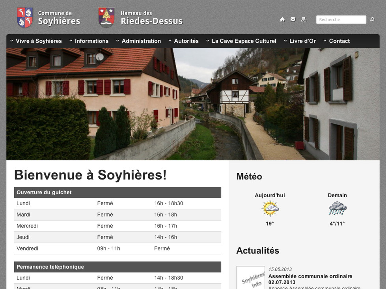Click the Aujourd'hui forecast label

pos(270,195)
